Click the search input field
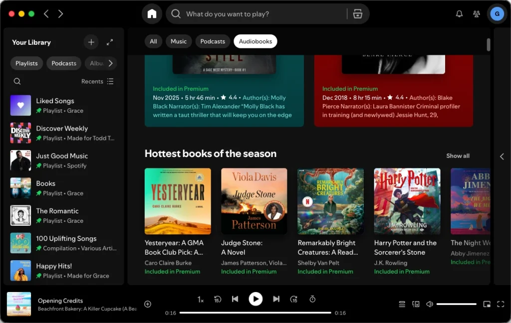This screenshot has width=511, height=323. pos(264,14)
